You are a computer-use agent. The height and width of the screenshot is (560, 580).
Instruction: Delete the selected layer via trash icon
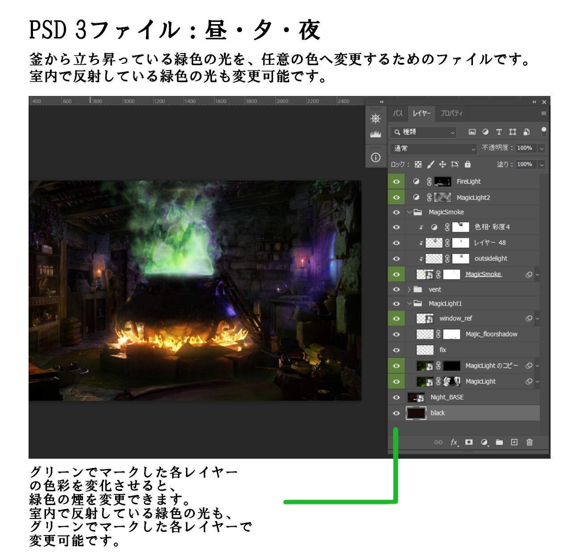coord(529,442)
